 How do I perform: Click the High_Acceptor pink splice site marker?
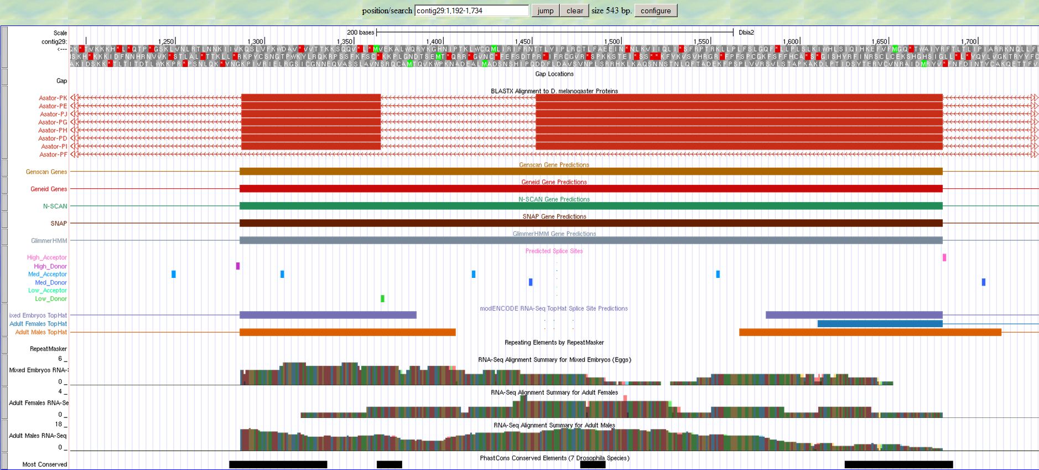click(944, 257)
